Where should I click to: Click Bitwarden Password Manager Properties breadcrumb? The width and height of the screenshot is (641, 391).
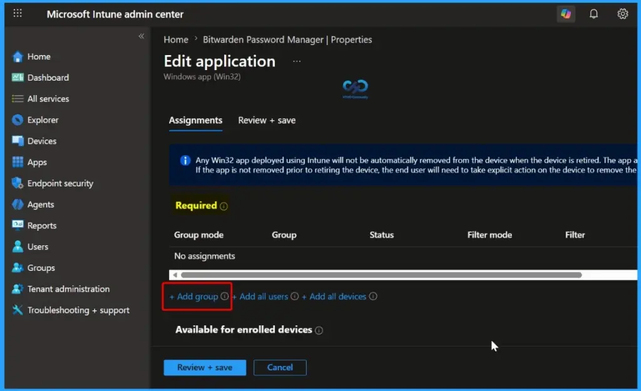point(287,39)
